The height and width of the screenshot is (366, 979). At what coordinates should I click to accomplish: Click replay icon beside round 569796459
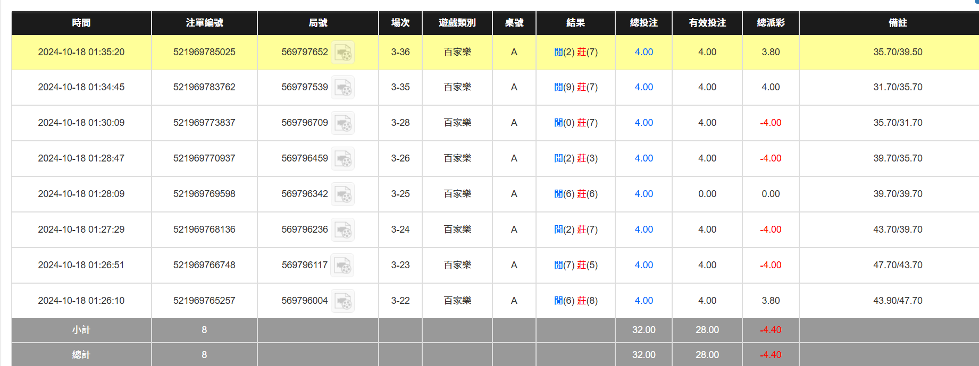coord(342,159)
